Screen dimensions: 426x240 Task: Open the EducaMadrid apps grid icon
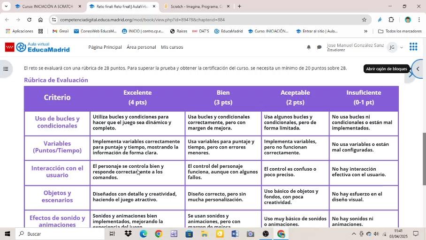click(x=413, y=47)
